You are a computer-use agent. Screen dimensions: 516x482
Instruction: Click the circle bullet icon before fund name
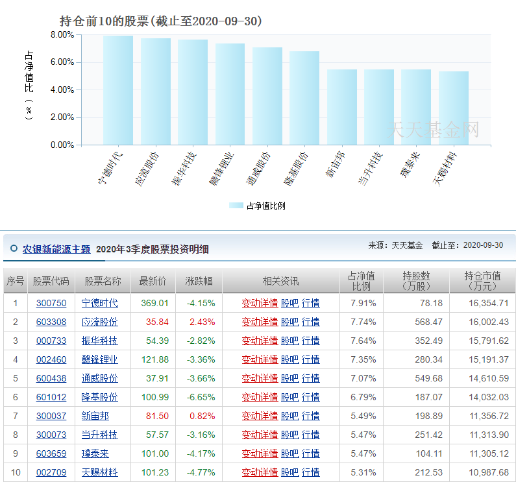coord(14,248)
